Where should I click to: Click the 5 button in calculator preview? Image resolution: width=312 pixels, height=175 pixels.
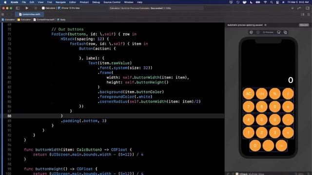pyautogui.click(x=262, y=120)
